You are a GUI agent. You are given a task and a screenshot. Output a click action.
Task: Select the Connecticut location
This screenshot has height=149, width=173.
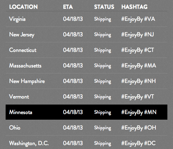23,50
